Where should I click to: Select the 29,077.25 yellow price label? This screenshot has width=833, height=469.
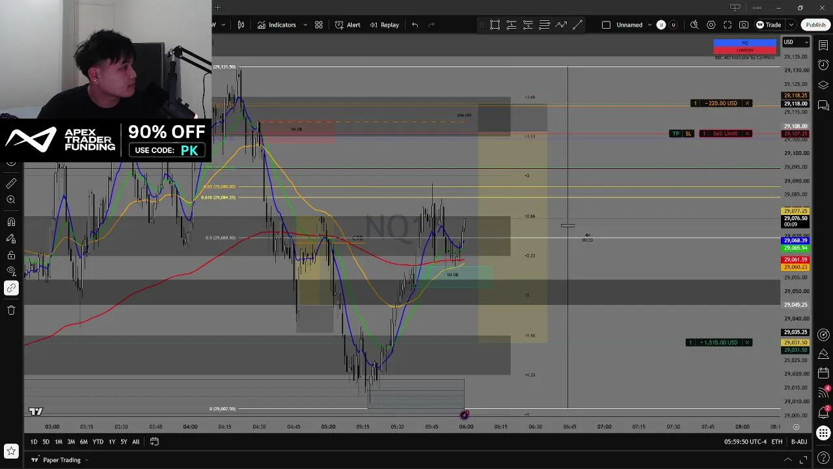795,211
